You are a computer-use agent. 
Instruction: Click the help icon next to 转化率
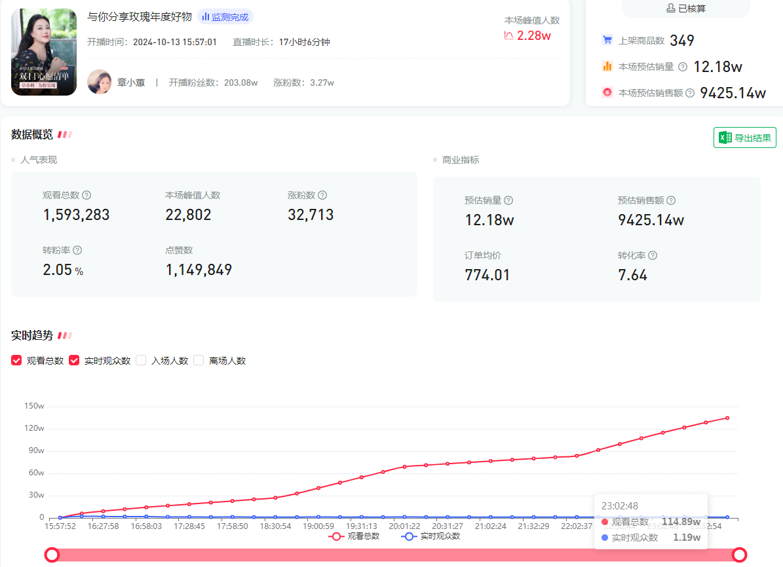pos(653,255)
